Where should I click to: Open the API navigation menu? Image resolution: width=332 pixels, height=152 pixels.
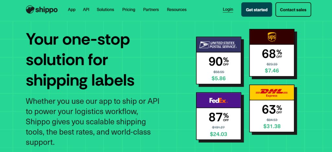tap(86, 10)
